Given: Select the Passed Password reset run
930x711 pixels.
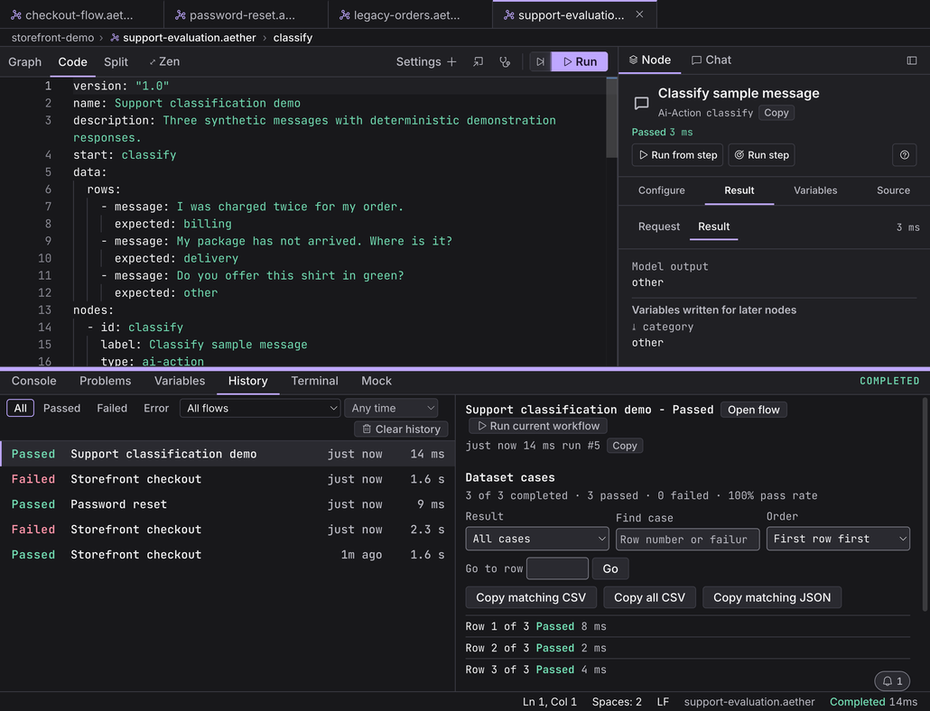Looking at the screenshot, I should tap(228, 504).
